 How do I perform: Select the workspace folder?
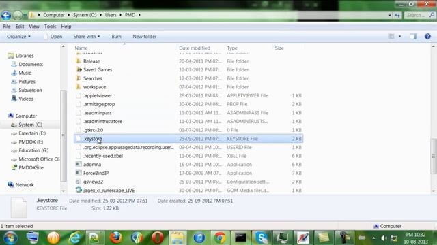[x=94, y=87]
